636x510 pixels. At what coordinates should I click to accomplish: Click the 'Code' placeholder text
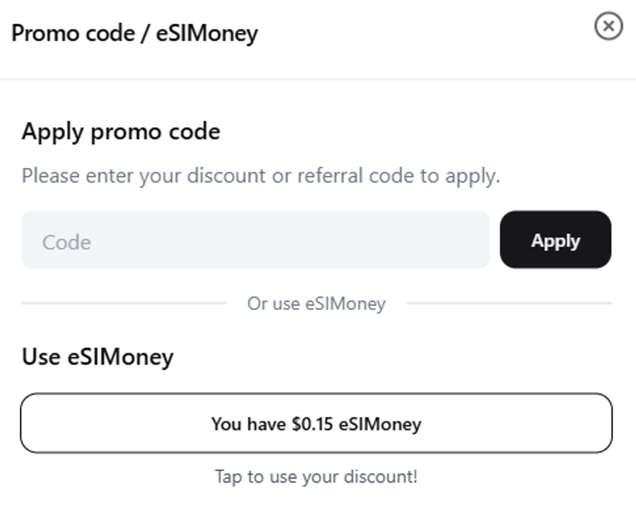66,242
